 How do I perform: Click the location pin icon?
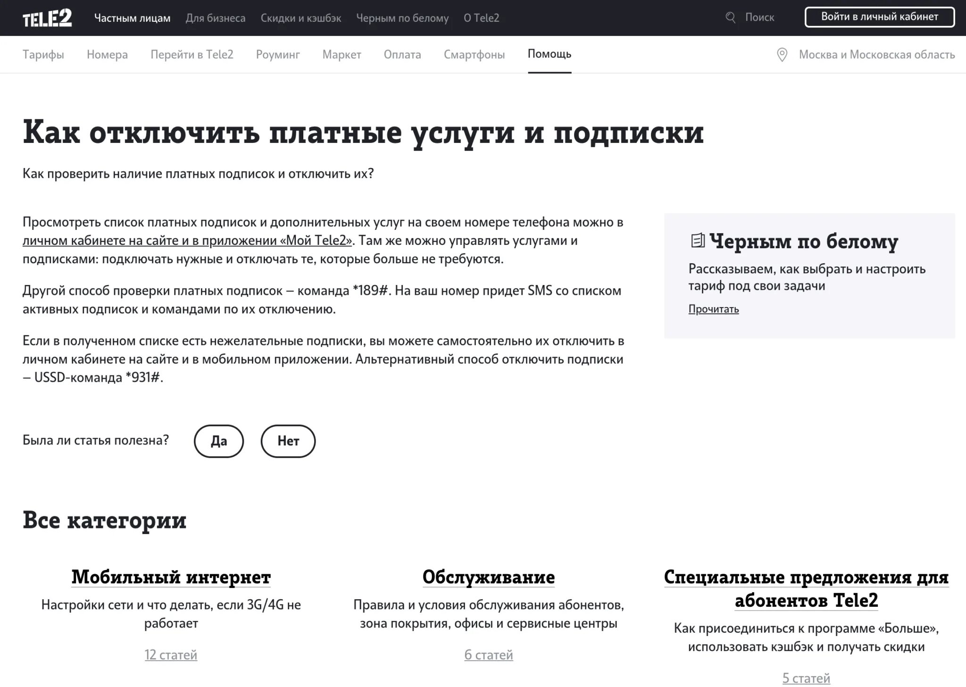(x=782, y=55)
